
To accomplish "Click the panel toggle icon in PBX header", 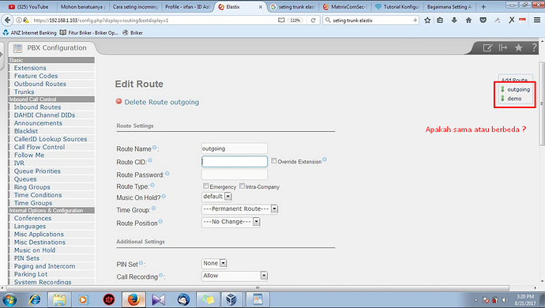I will point(503,47).
